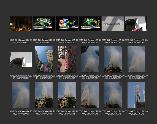157x124 pixels.
Task: Click the filename ending SL8Y0768.CR2
Action: coord(136,77)
